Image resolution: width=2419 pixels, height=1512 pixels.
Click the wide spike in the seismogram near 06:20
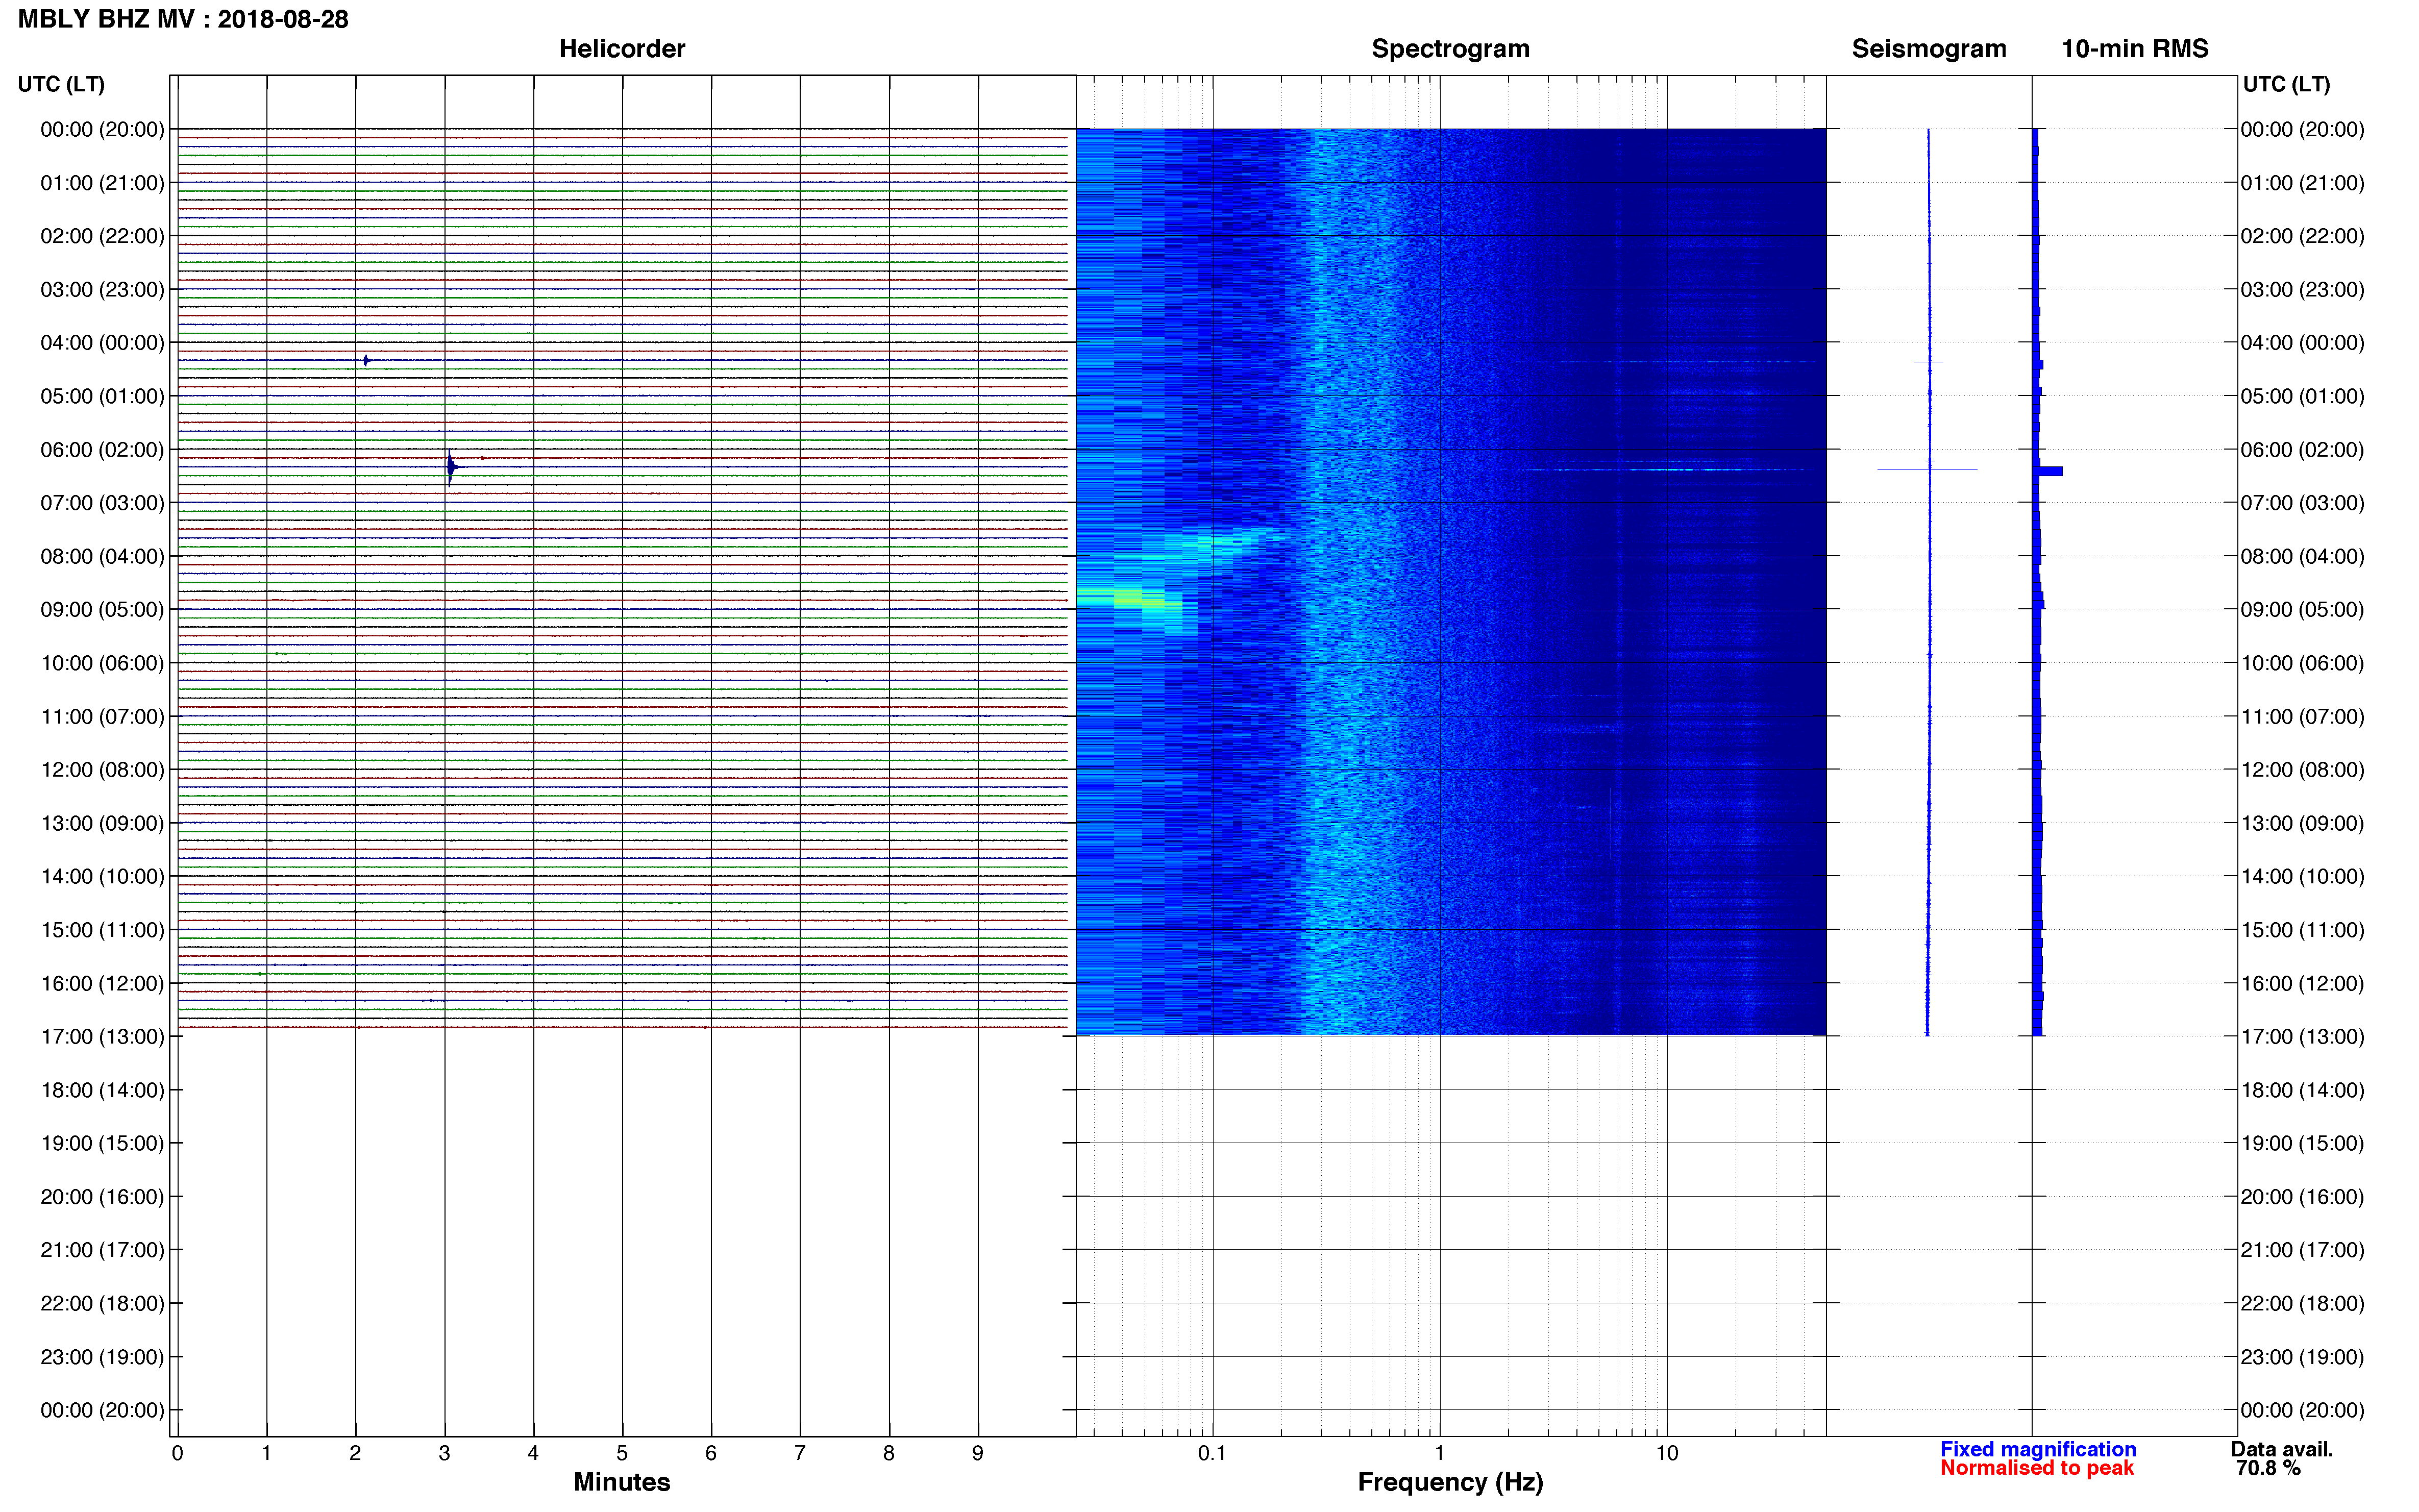1927,469
